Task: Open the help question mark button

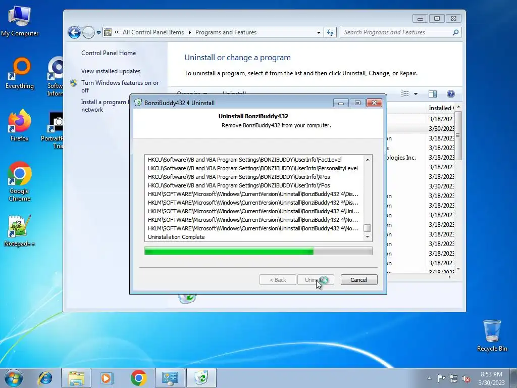Action: (451, 94)
